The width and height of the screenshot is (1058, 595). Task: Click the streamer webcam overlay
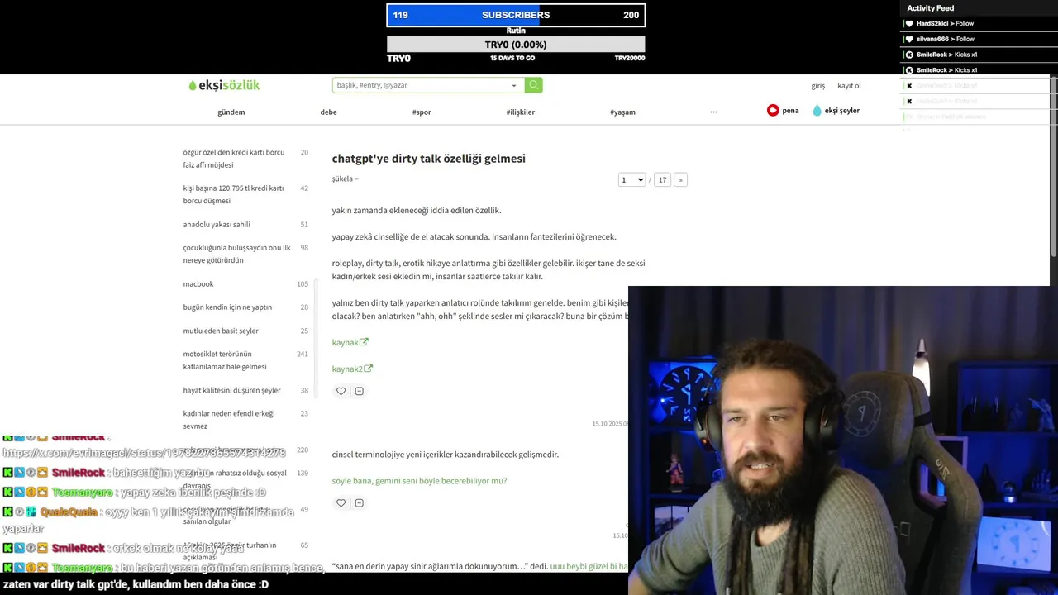click(843, 440)
